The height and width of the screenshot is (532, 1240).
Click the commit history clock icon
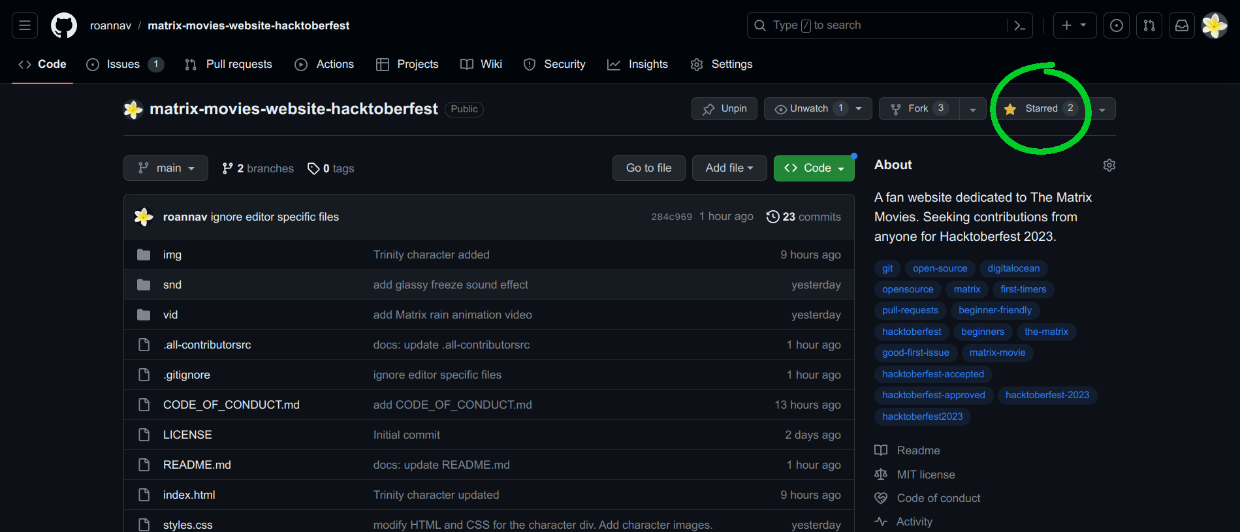click(x=772, y=217)
